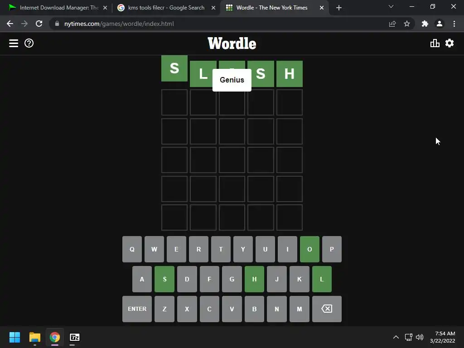Tap the Y key on Wordle keyboard

pyautogui.click(x=243, y=249)
